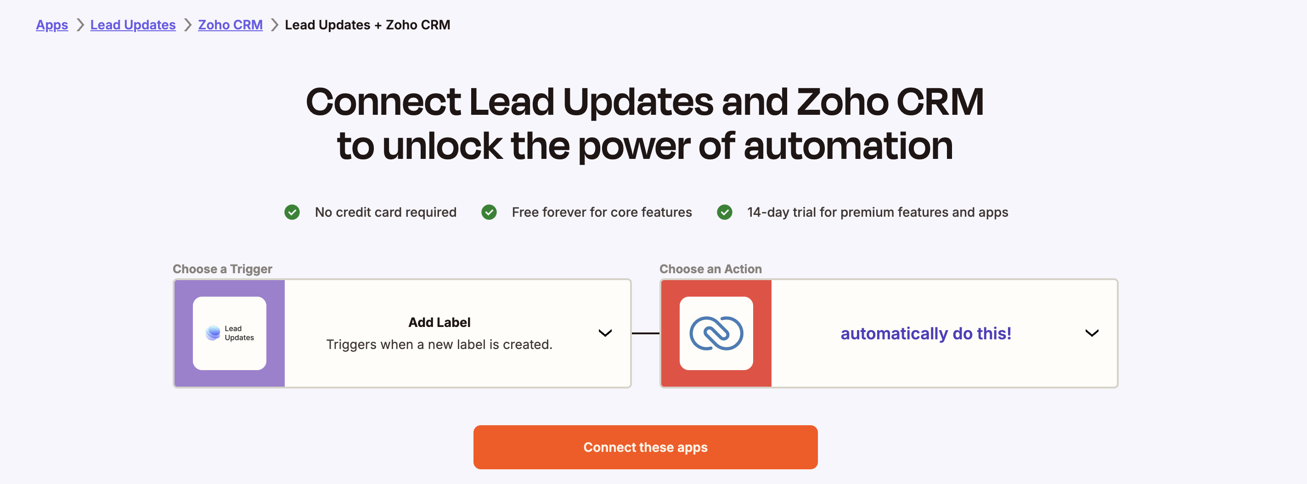Open the 'automatically do this!' action selector
The image size is (1307, 484).
[x=925, y=333]
